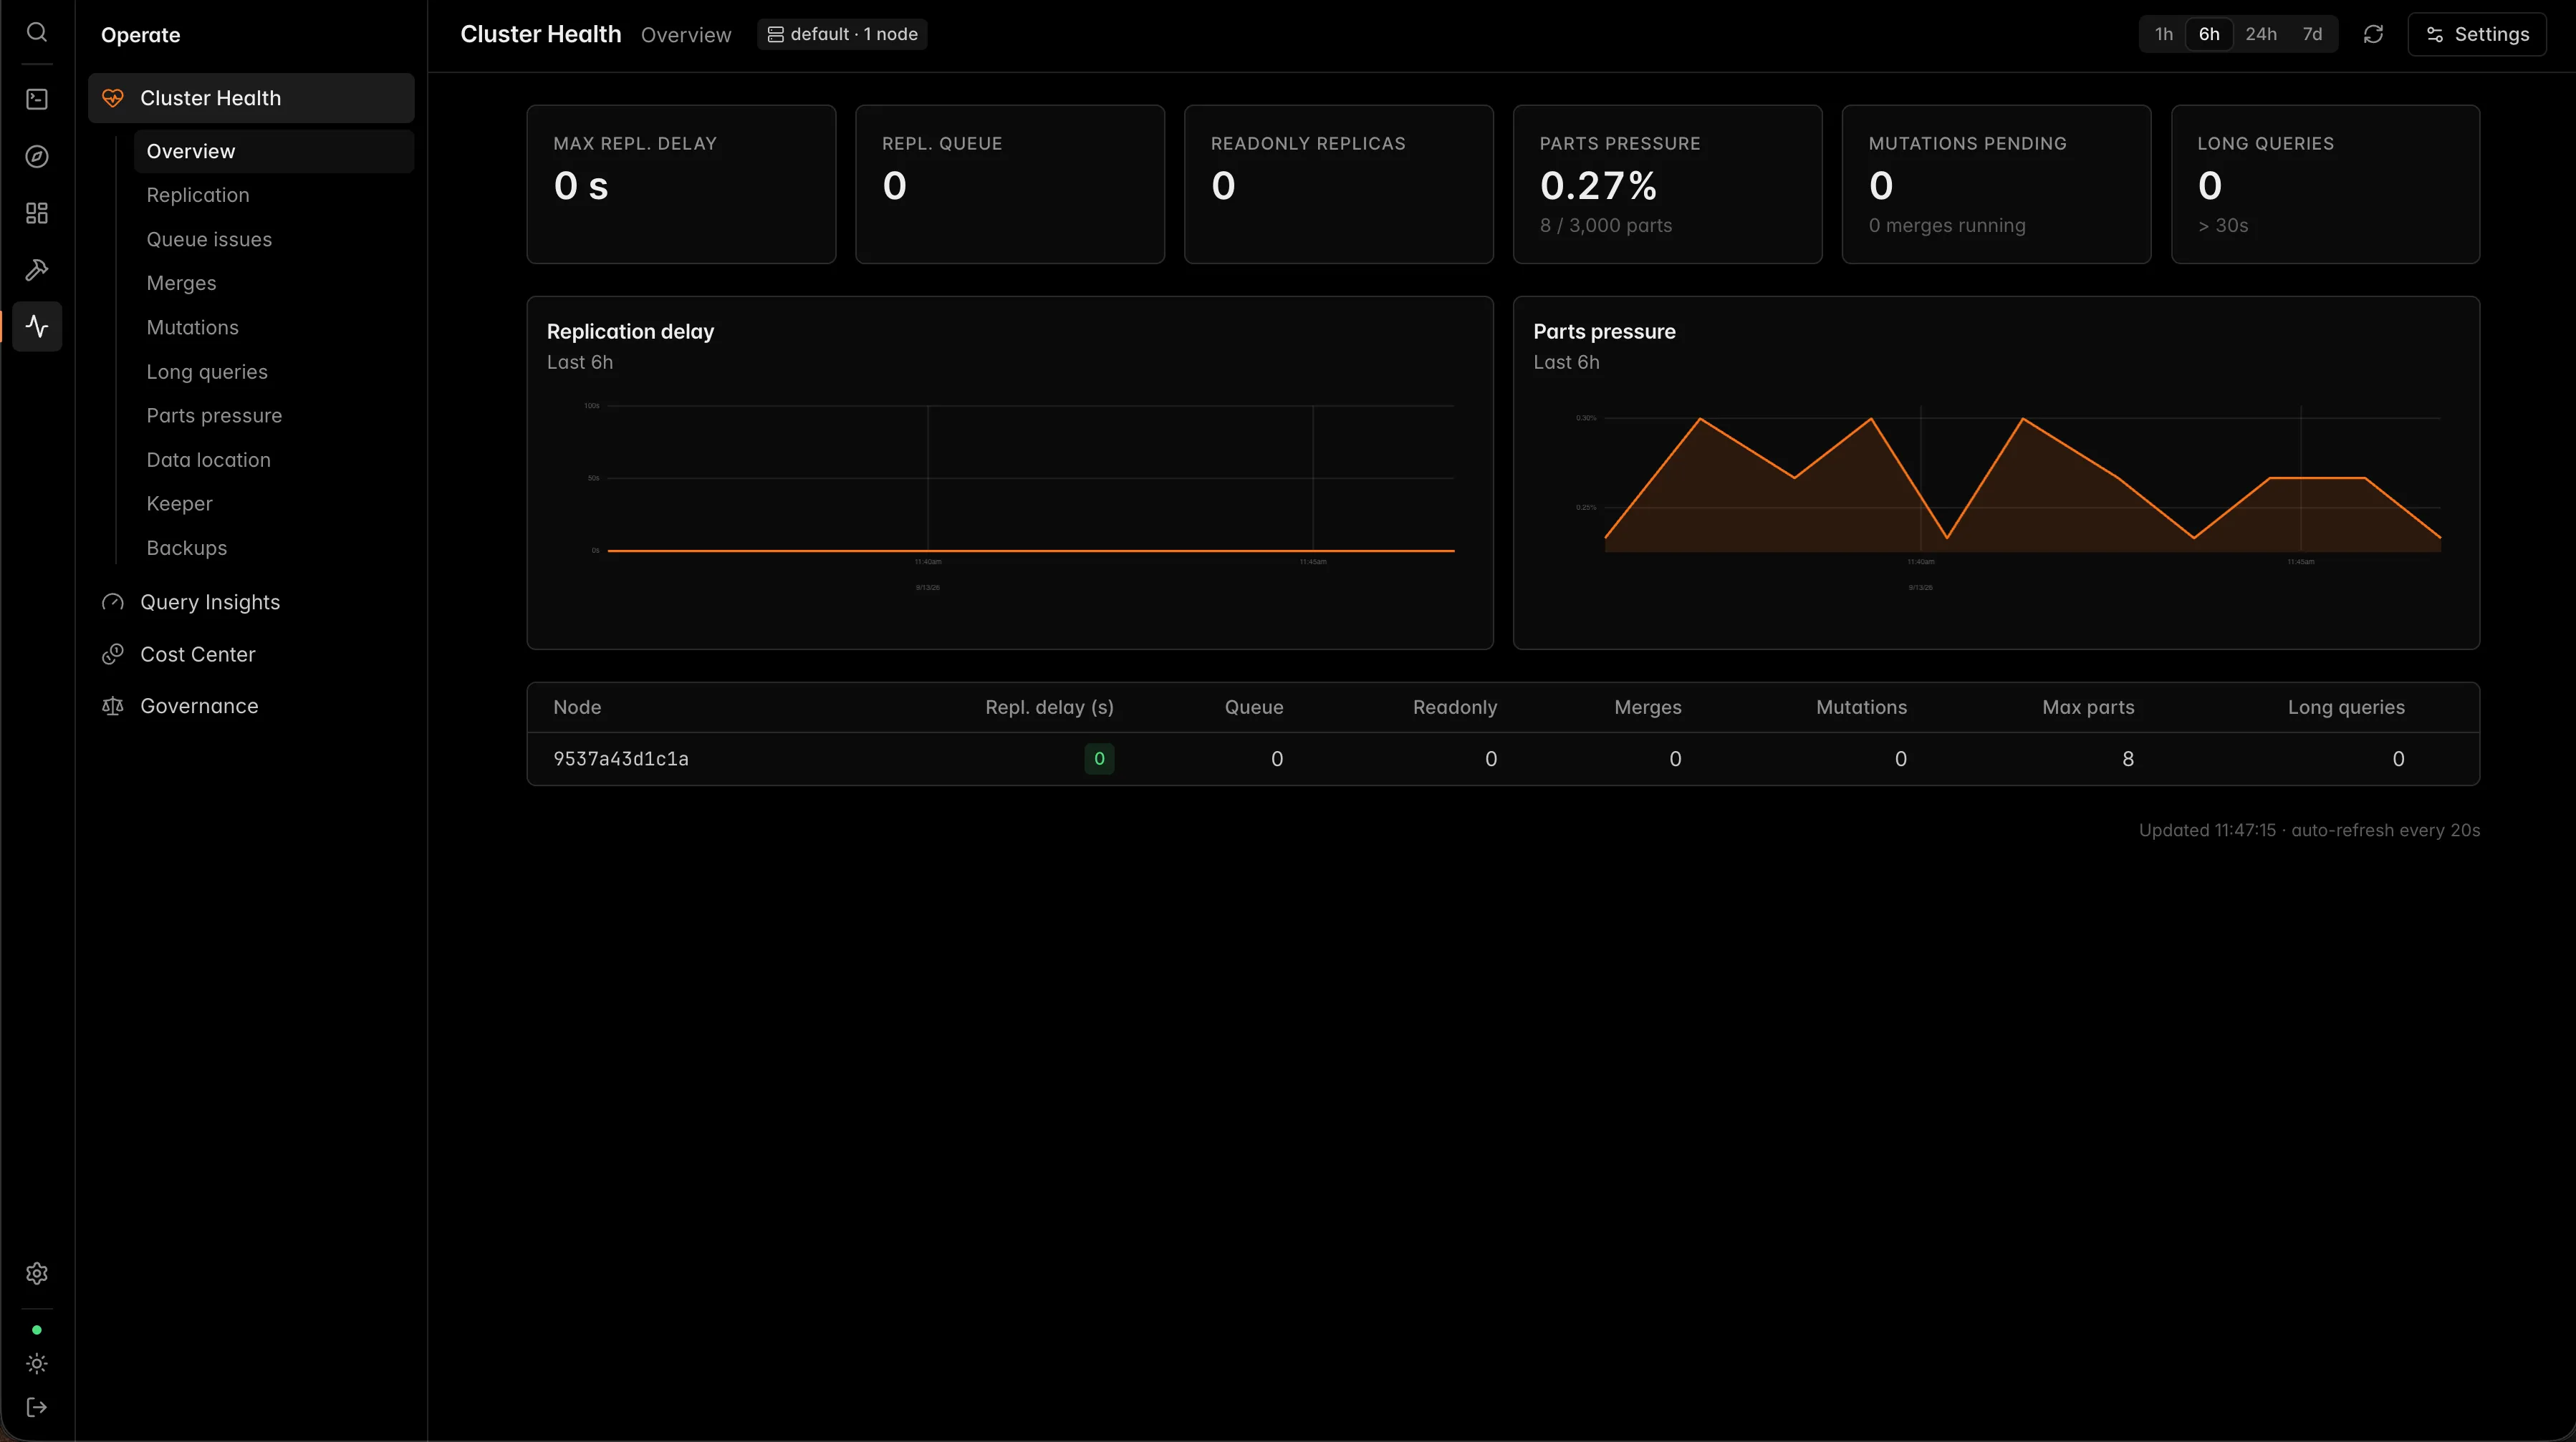
Task: Open the Replication sidebar item
Action: pyautogui.click(x=274, y=195)
